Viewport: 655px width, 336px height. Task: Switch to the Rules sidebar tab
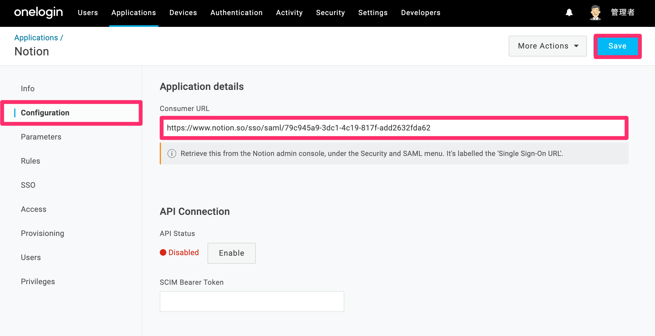click(x=30, y=161)
